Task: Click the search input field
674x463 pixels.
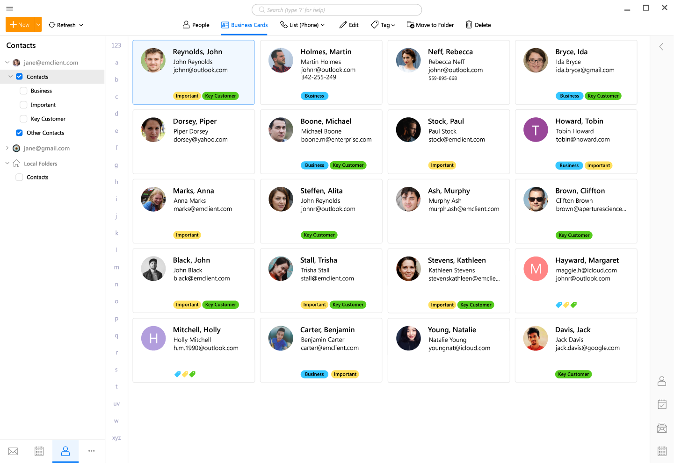Action: [x=337, y=10]
